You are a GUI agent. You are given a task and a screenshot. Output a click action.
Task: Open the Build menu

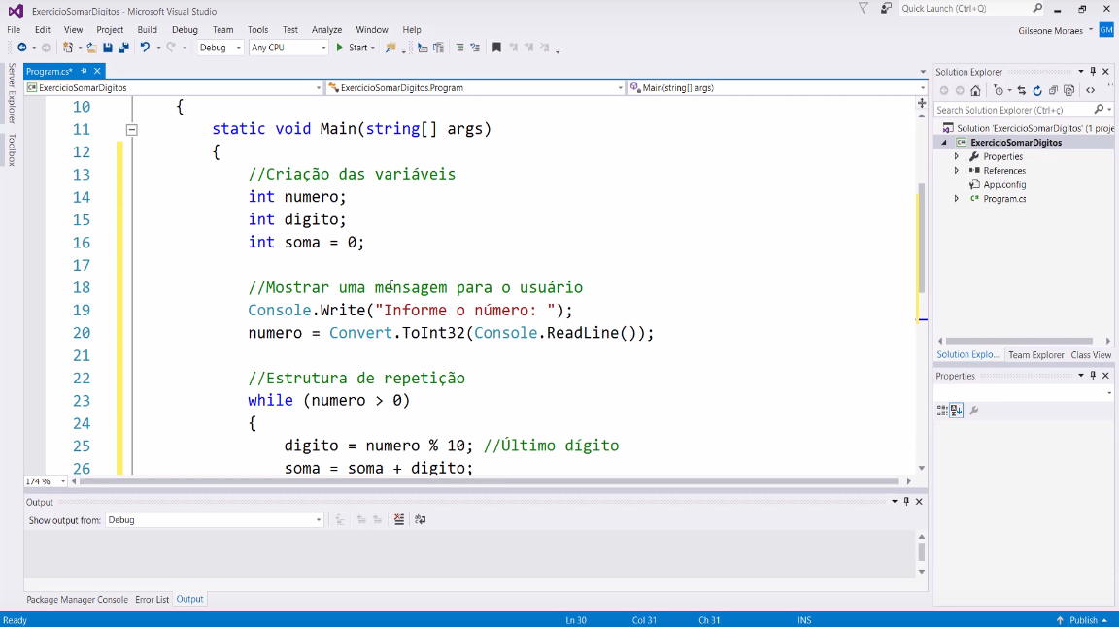point(147,30)
